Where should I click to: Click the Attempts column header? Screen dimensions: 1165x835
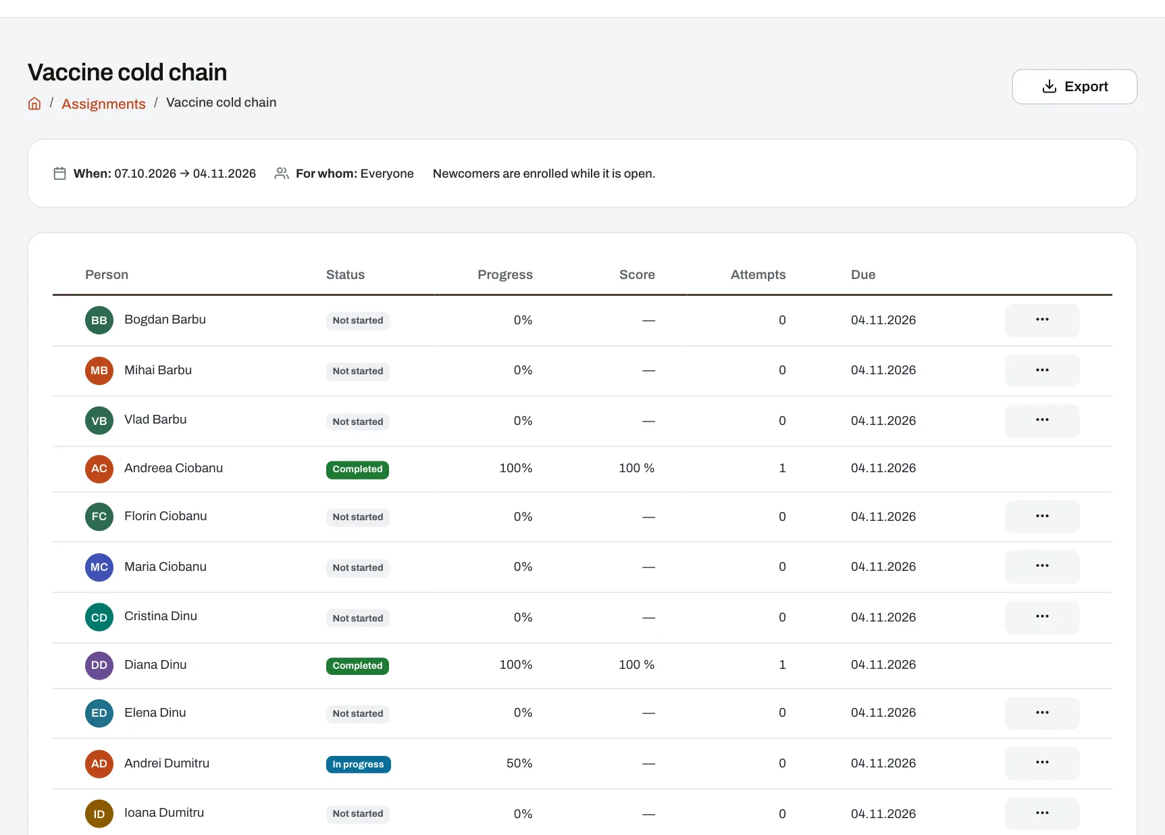[x=758, y=275]
